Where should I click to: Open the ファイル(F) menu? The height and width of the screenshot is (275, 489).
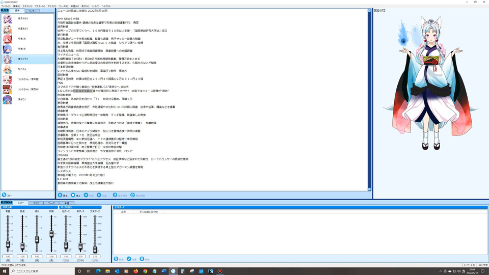click(6, 6)
